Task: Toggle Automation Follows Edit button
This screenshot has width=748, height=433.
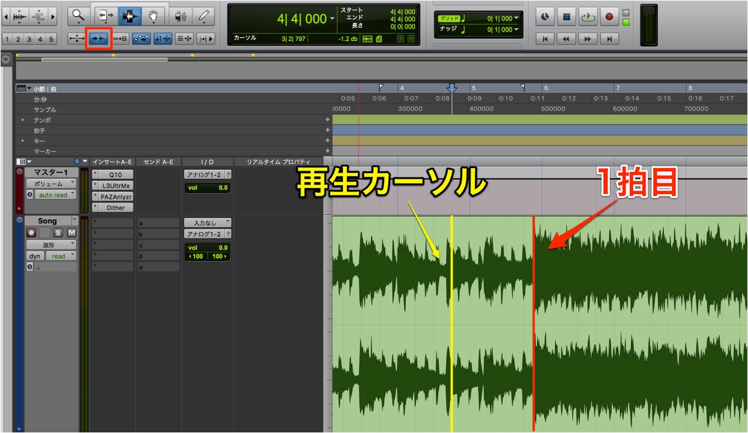Action: click(141, 39)
